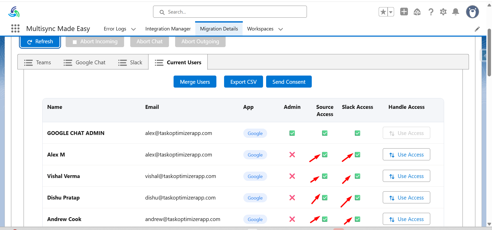Open the Error Logs tab

115,29
